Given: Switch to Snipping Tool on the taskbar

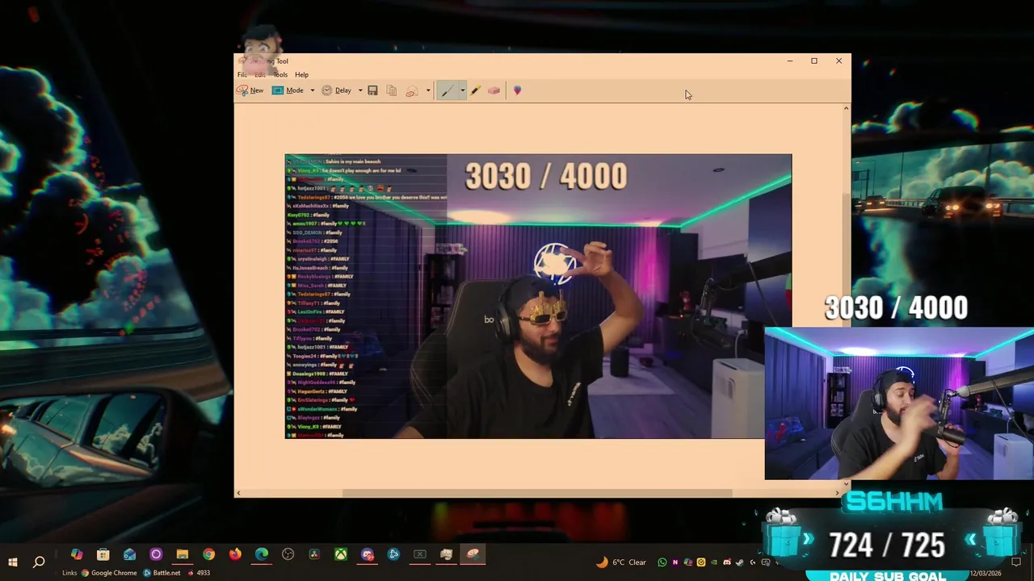Looking at the screenshot, I should (x=473, y=554).
